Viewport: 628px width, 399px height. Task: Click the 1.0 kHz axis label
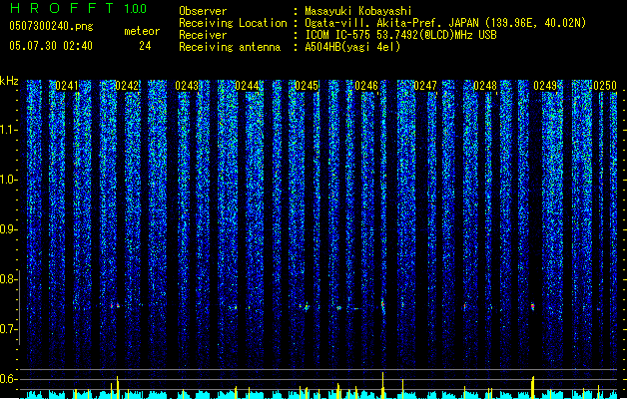click(8, 180)
